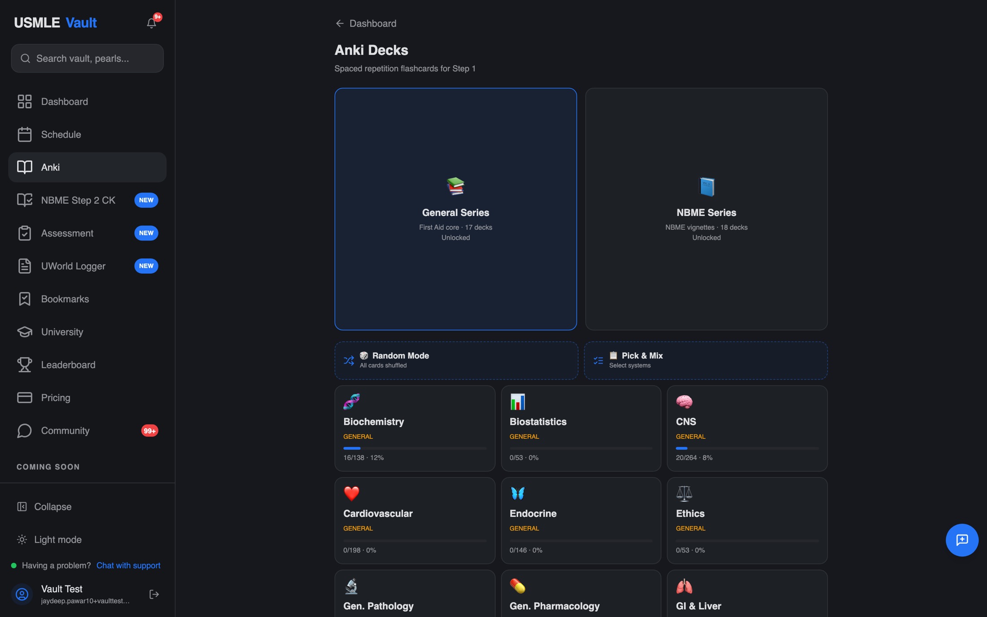Image resolution: width=987 pixels, height=617 pixels.
Task: Open the Endocrine deck card
Action: click(x=581, y=521)
